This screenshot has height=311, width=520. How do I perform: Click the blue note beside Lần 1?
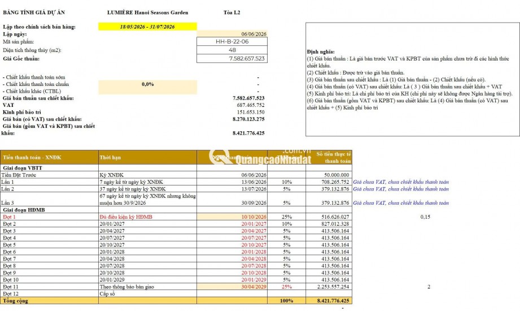pyautogui.click(x=401, y=182)
